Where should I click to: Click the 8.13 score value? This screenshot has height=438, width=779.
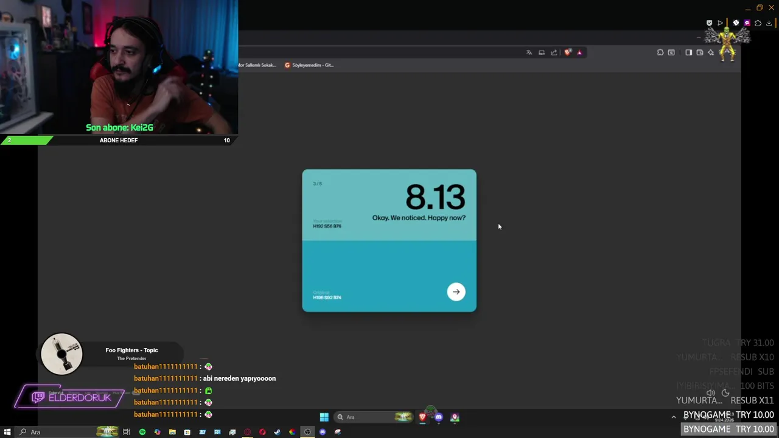coord(435,197)
